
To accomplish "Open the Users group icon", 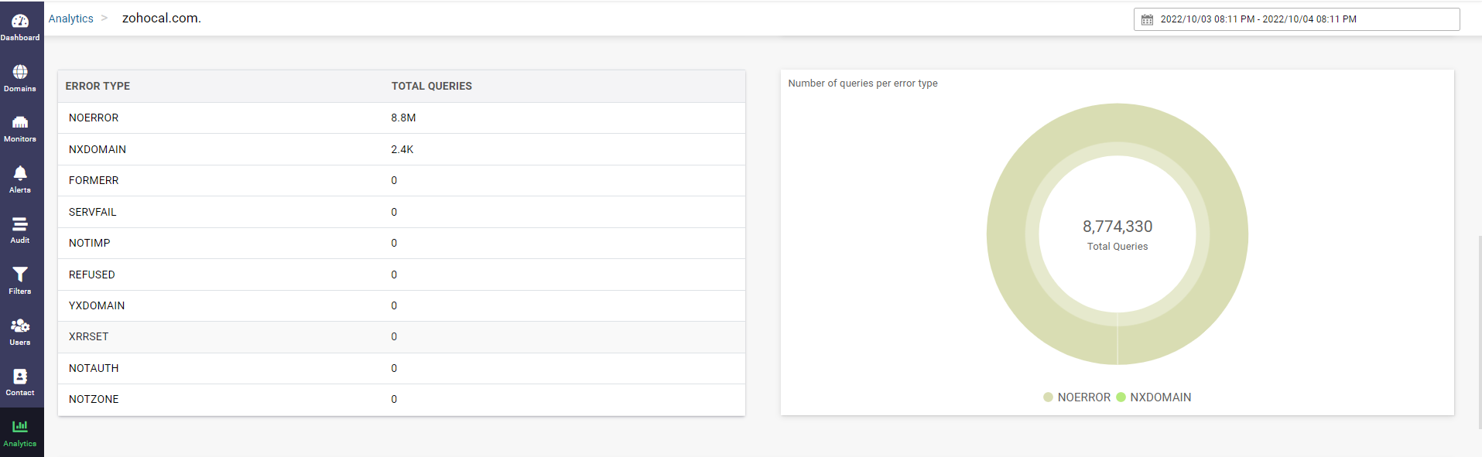I will pos(20,326).
